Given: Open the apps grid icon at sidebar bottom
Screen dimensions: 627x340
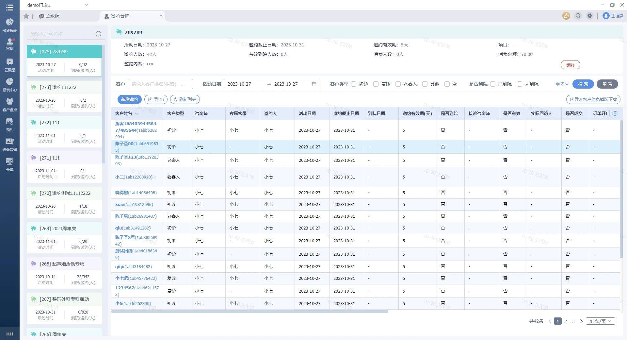Looking at the screenshot, I should pyautogui.click(x=10, y=334).
